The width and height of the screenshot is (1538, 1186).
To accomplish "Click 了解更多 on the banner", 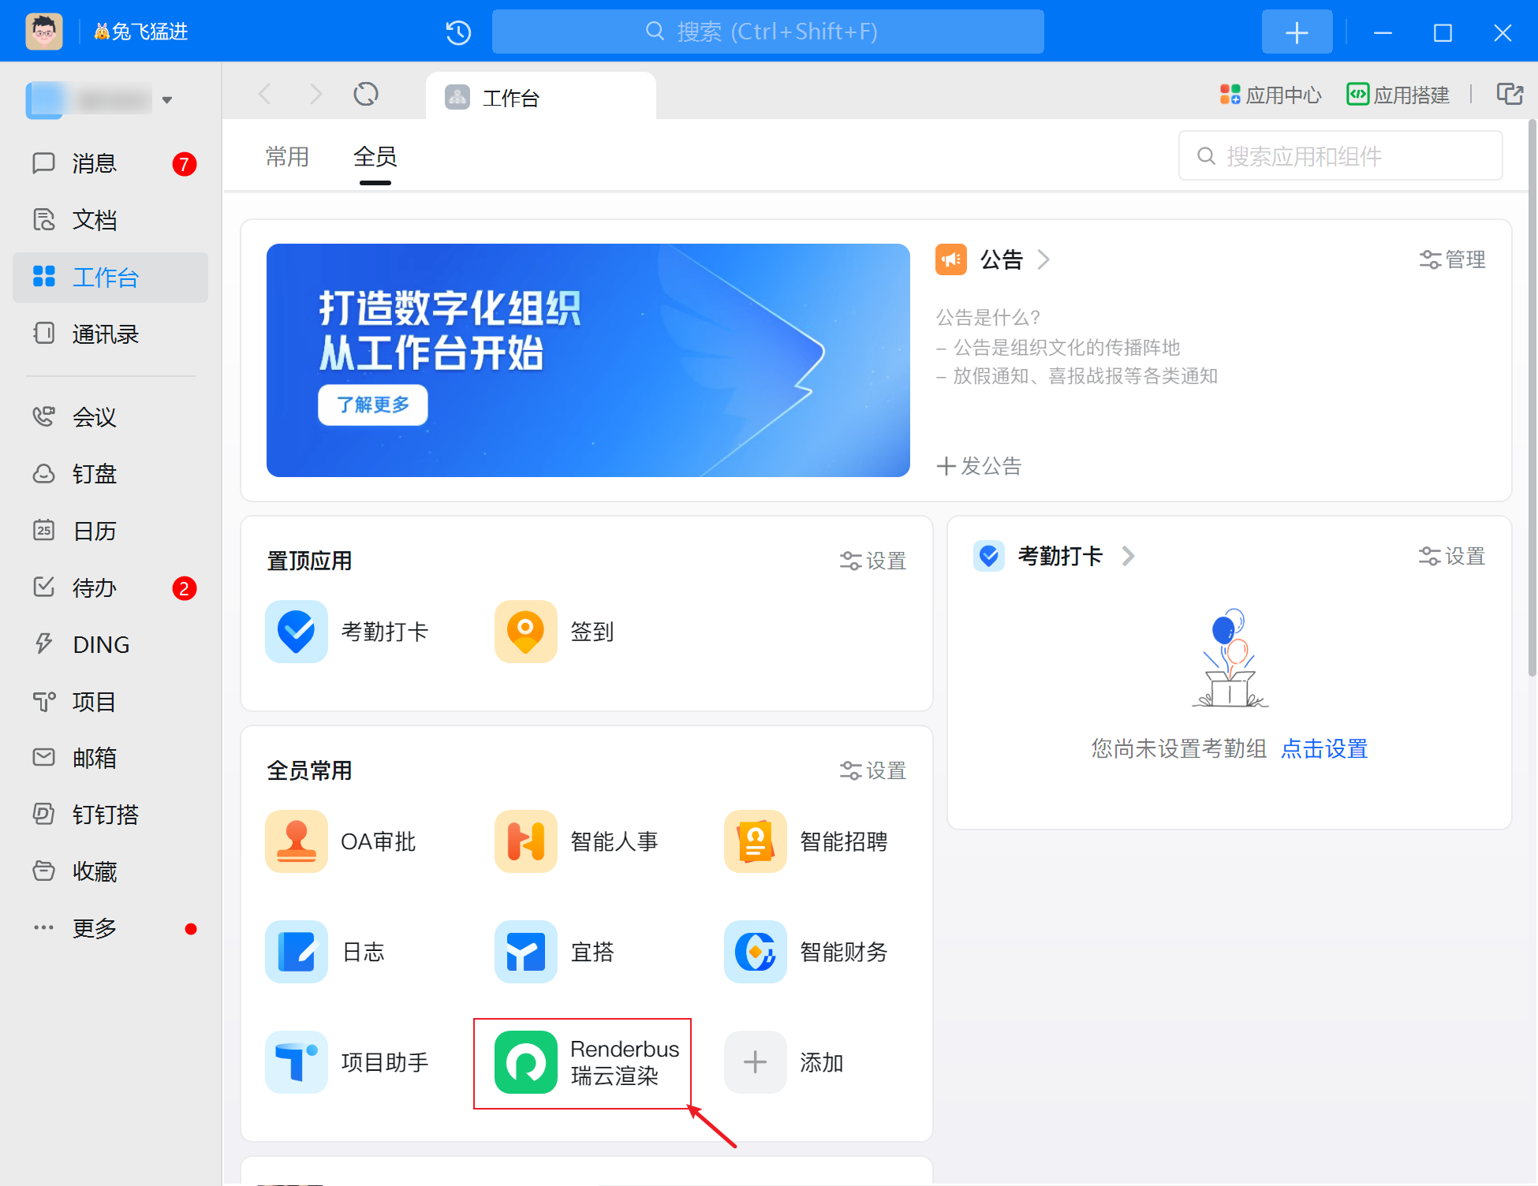I will 373,405.
